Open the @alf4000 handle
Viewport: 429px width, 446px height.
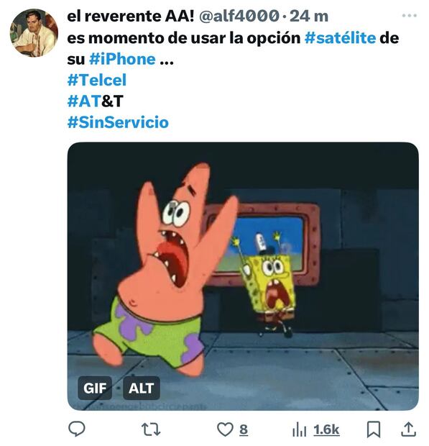[x=239, y=16]
